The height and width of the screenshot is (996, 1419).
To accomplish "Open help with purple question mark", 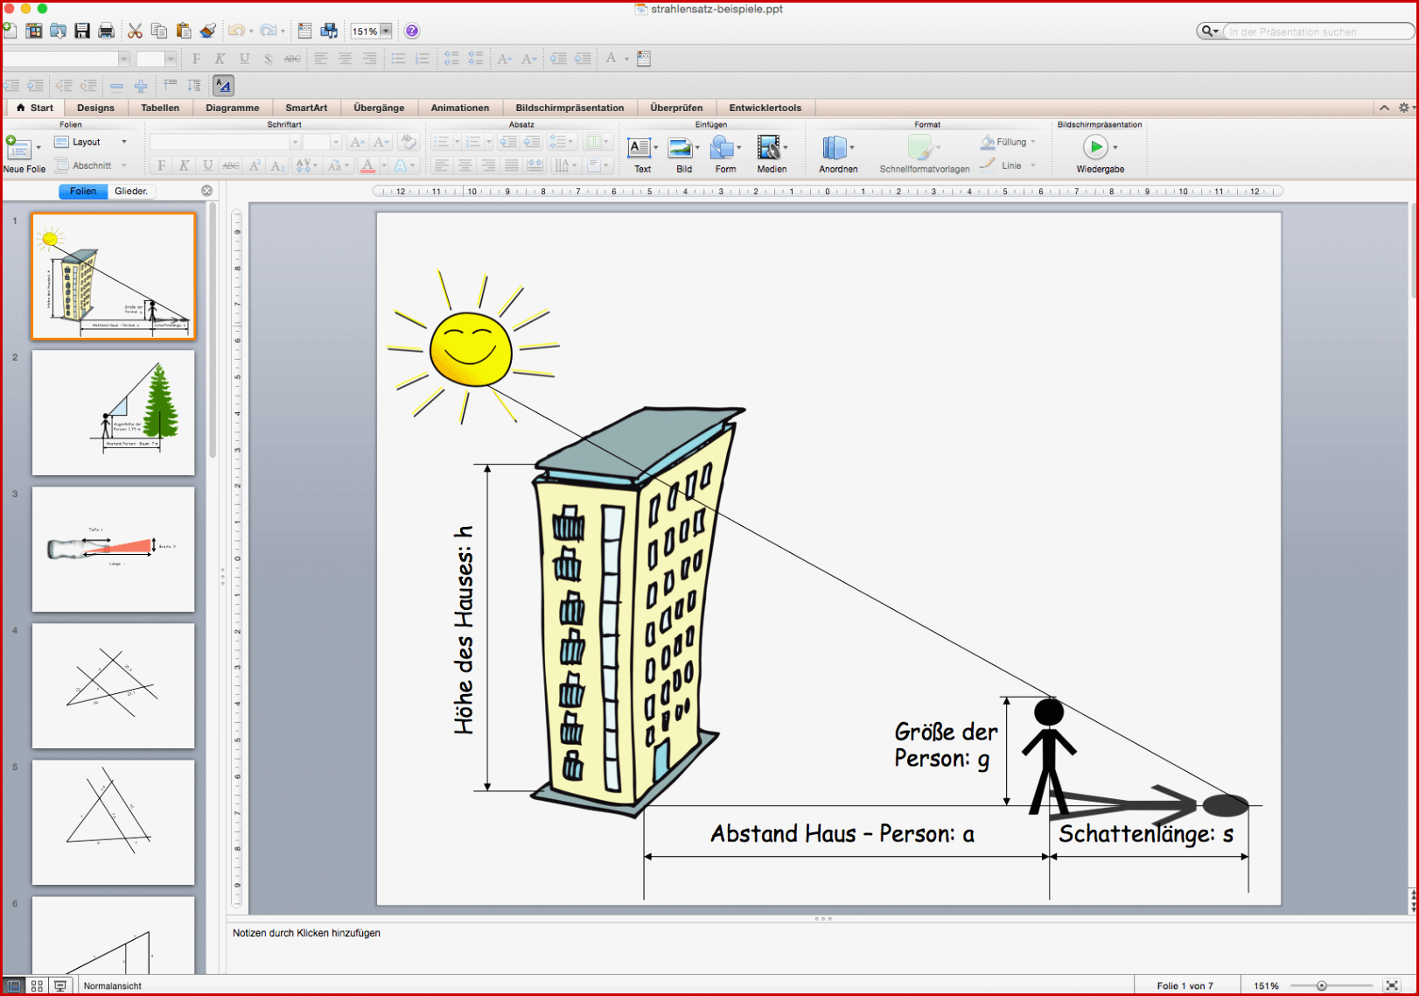I will (412, 31).
